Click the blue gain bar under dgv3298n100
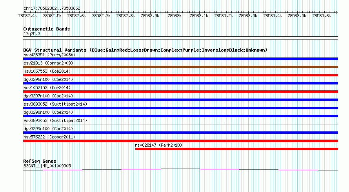The image size is (349, 192). pos(180,116)
